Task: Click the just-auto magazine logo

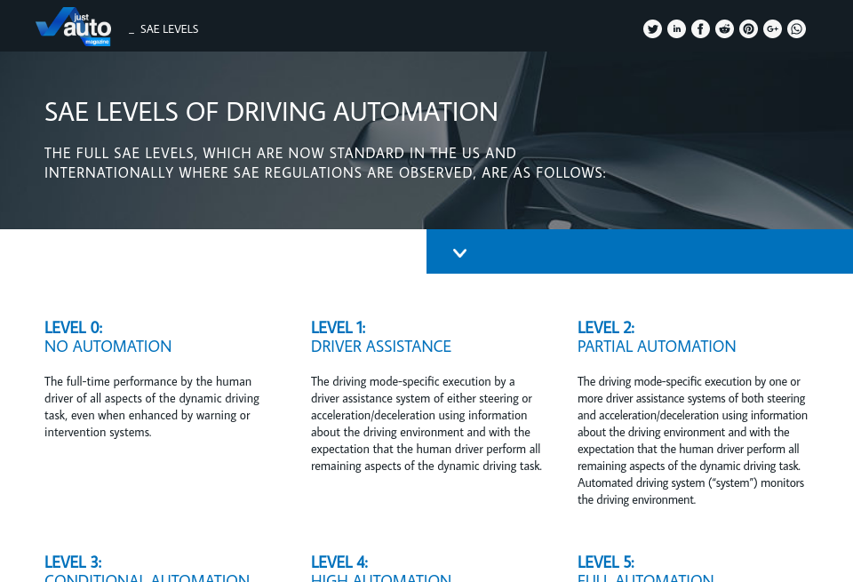Action: 74,27
